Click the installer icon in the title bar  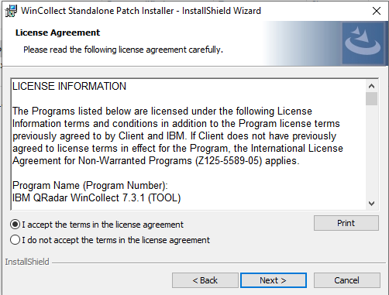(11, 11)
